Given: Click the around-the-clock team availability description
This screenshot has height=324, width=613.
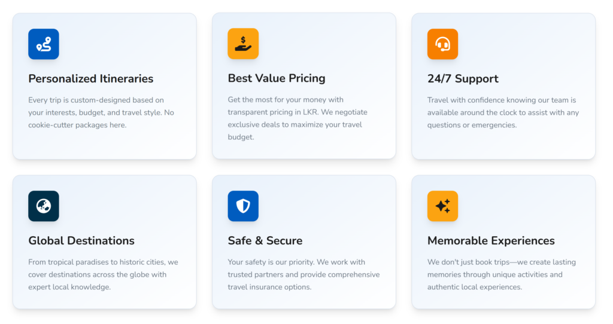Looking at the screenshot, I should click(x=503, y=112).
